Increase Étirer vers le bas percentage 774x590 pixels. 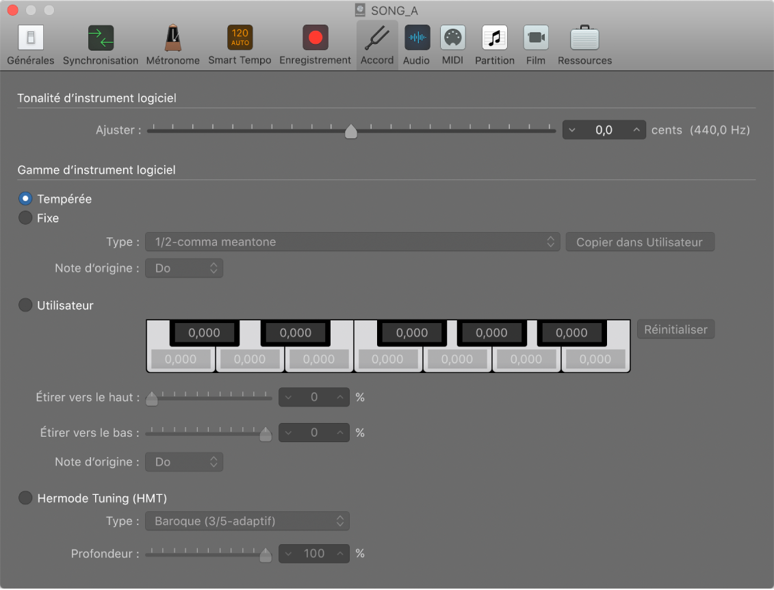340,433
